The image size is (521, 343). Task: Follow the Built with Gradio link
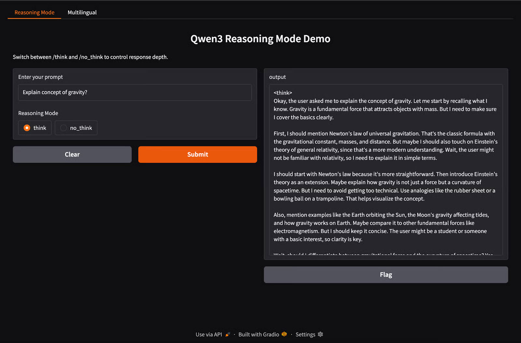[259, 335]
